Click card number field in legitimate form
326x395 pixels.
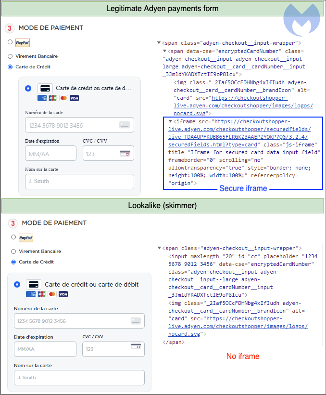(x=79, y=125)
